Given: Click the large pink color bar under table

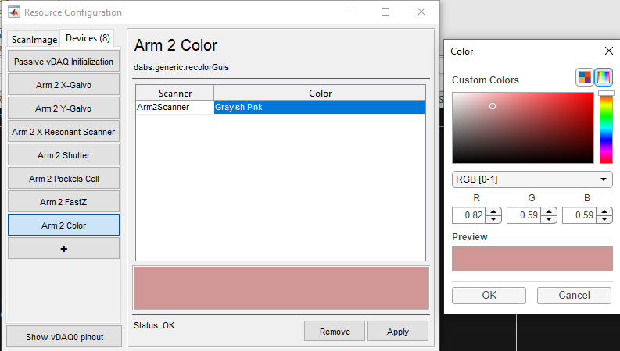Looking at the screenshot, I should [x=281, y=289].
